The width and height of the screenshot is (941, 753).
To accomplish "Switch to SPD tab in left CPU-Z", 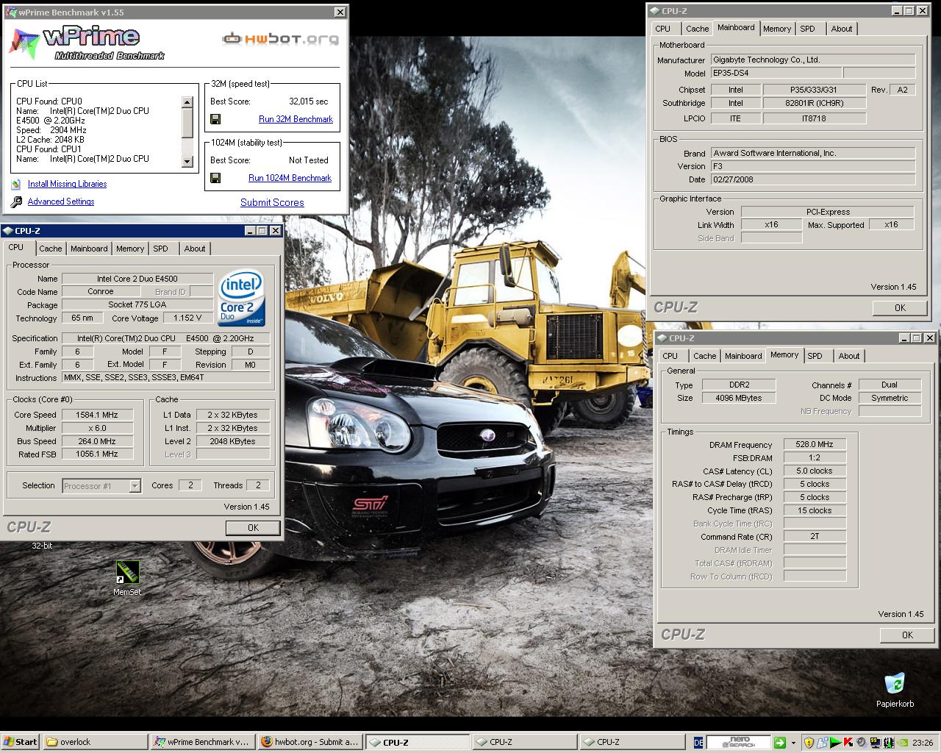I will 160,249.
